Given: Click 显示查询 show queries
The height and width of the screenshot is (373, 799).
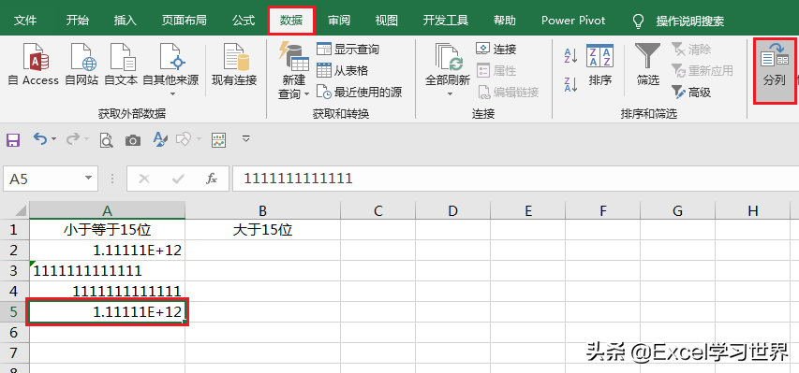Looking at the screenshot, I should tap(348, 50).
